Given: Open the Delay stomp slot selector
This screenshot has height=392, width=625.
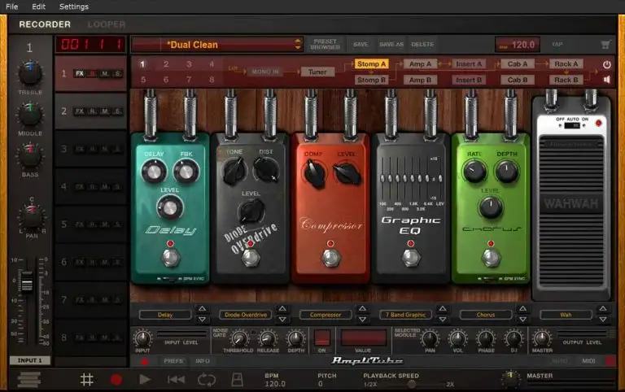Looking at the screenshot, I should (165, 315).
